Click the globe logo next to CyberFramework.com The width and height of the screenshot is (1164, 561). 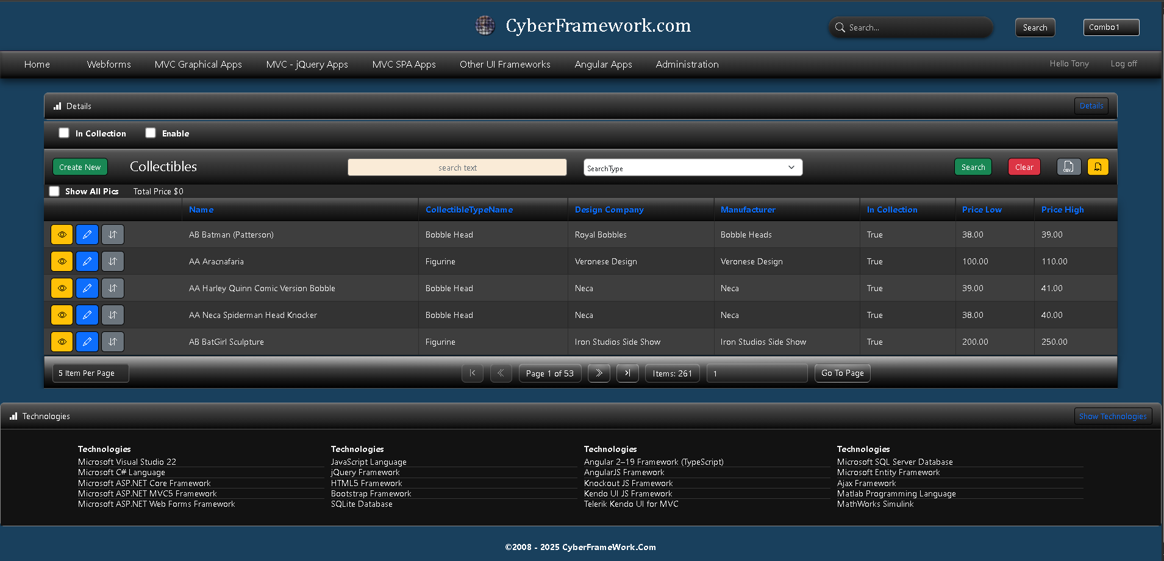pyautogui.click(x=485, y=26)
